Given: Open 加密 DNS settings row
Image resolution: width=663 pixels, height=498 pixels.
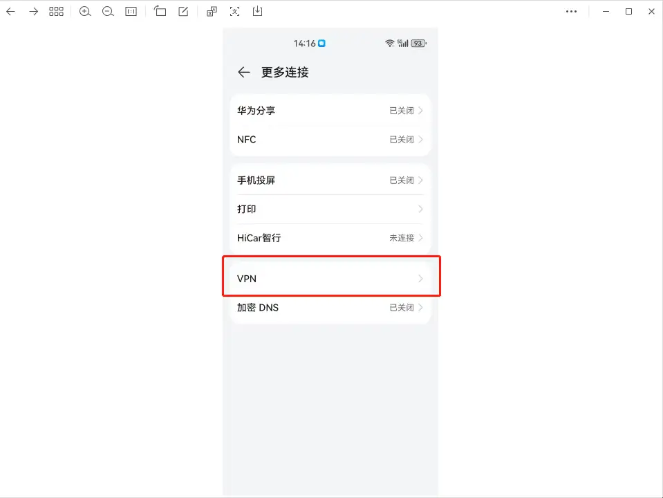Looking at the screenshot, I should [330, 308].
